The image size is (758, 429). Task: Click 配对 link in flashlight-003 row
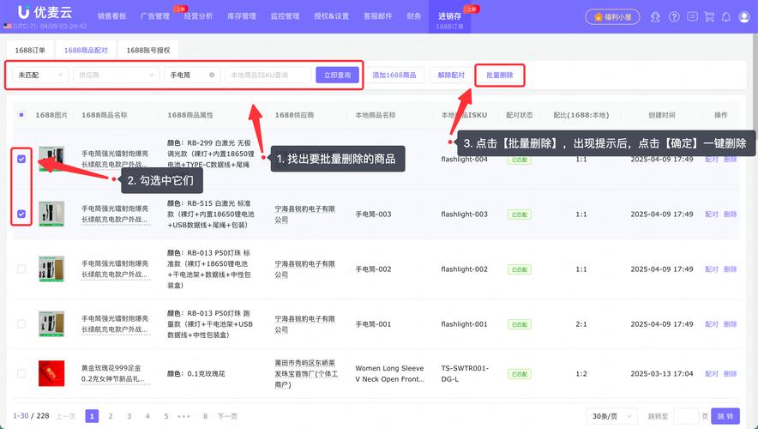click(712, 214)
